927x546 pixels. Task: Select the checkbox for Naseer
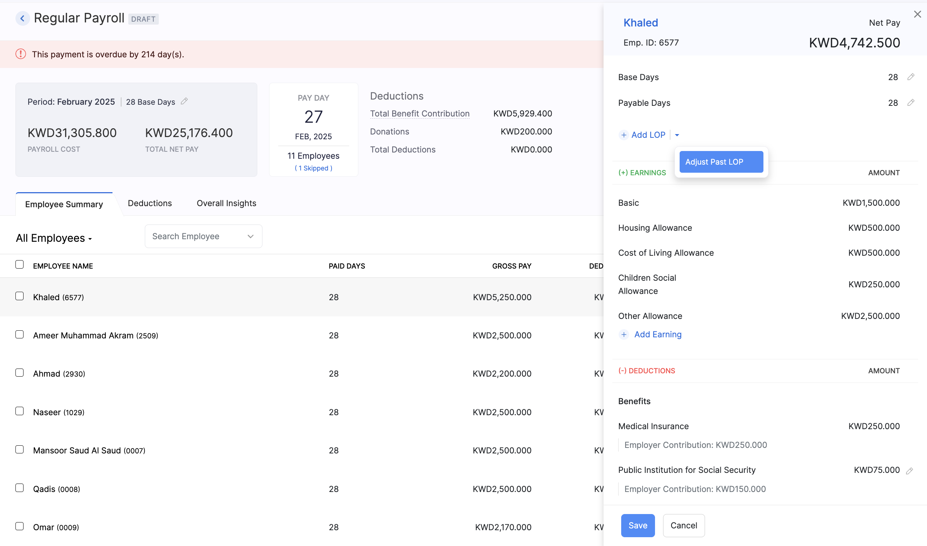(x=19, y=411)
